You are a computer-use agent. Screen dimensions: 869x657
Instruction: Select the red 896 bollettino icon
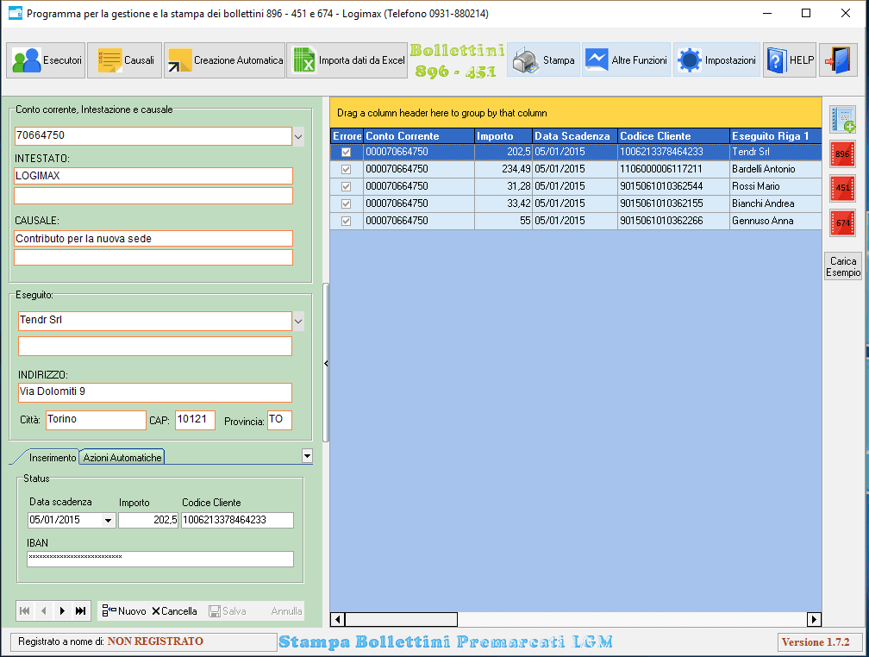(x=842, y=154)
